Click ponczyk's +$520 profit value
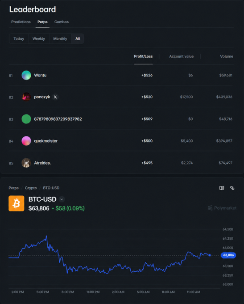Screen dimensions: 244x304 coord(147,97)
